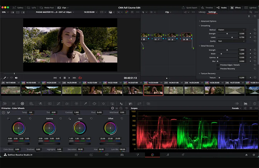Viewport: 259px width, 168px height.
Task: Open the Keyframes editor palette
Action: click(237, 104)
